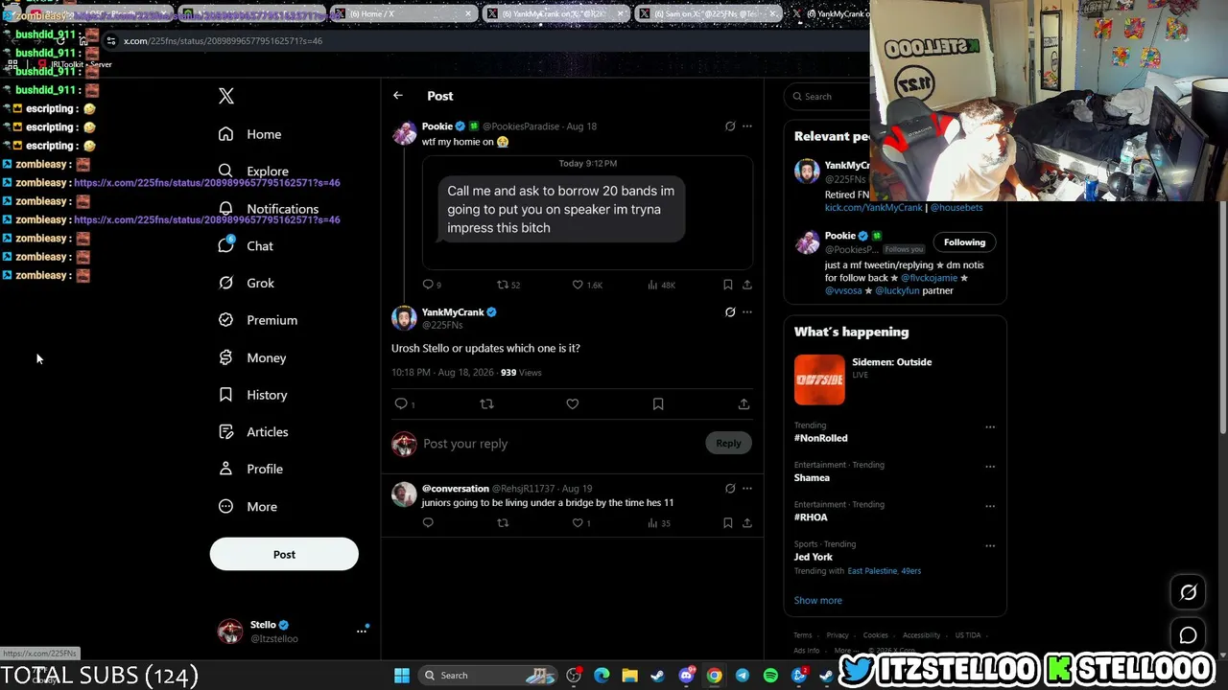Repost YankMyCrank's post

click(x=486, y=404)
